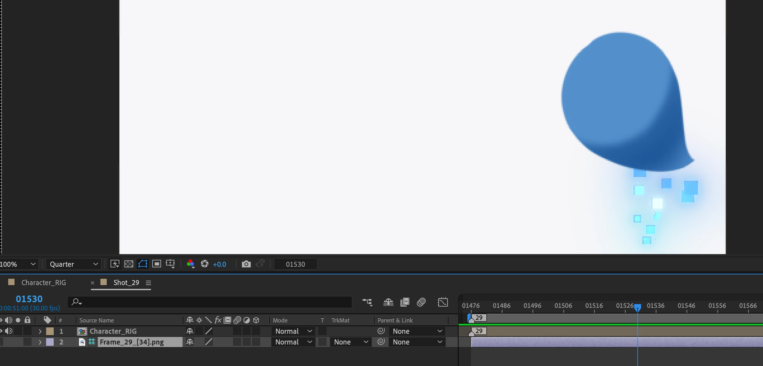The height and width of the screenshot is (366, 763).
Task: Mute audio of Character_RIG layer
Action: tap(9, 331)
